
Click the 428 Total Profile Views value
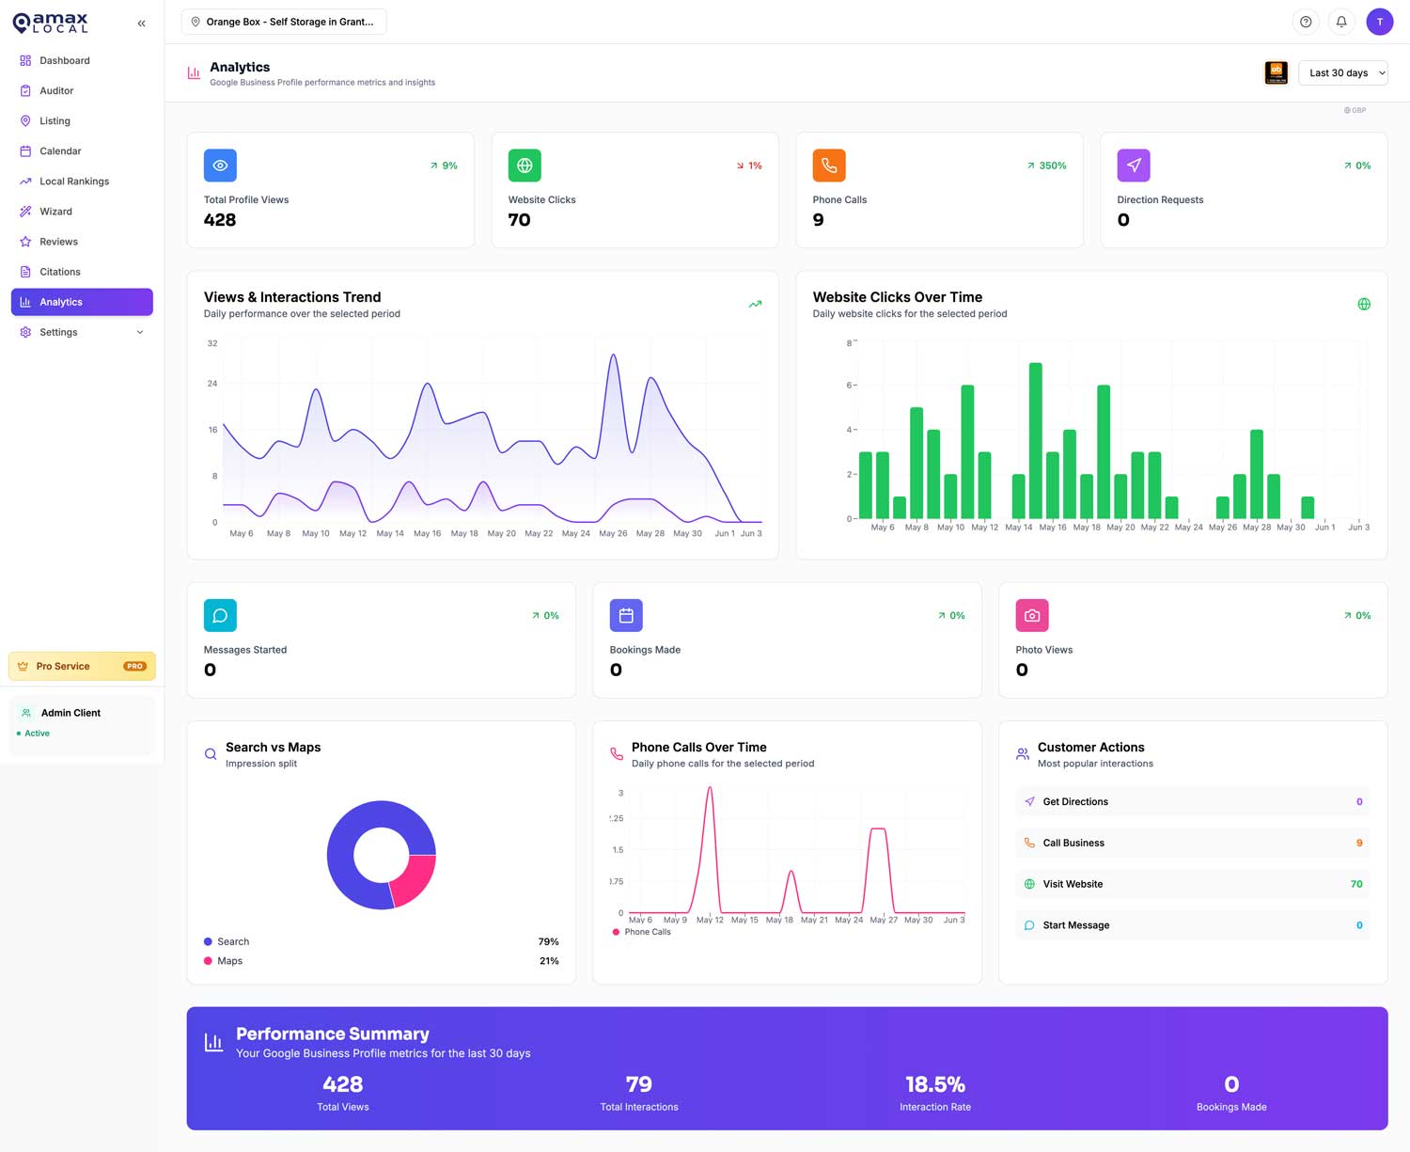220,220
